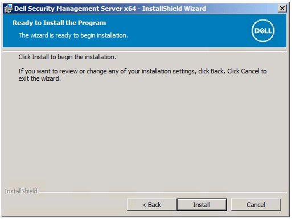This screenshot has width=292, height=219.
Task: Click 'InstallShield Wizard' in the title bar
Action: coord(174,9)
